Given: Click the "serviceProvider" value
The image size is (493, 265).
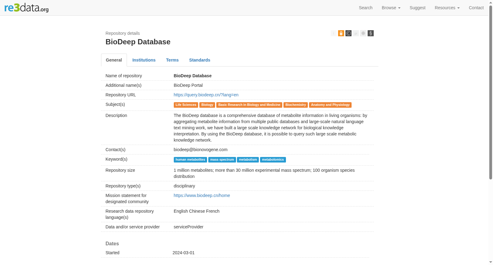Looking at the screenshot, I should coord(189,227).
